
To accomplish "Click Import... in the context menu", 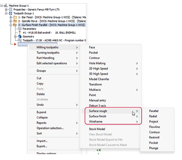I will pos(42,141).
